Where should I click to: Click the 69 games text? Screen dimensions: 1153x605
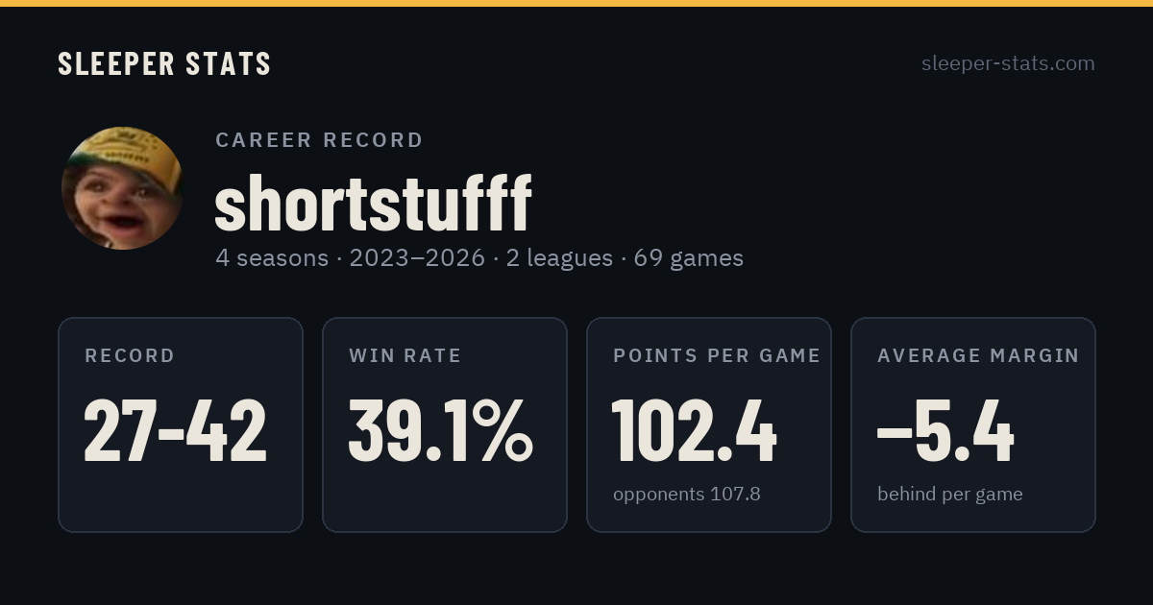coord(688,258)
